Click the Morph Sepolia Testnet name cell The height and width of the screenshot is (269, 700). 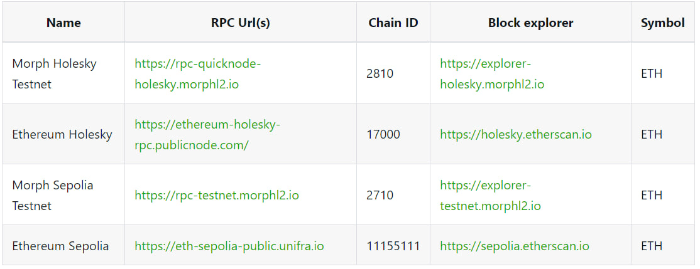click(x=64, y=195)
